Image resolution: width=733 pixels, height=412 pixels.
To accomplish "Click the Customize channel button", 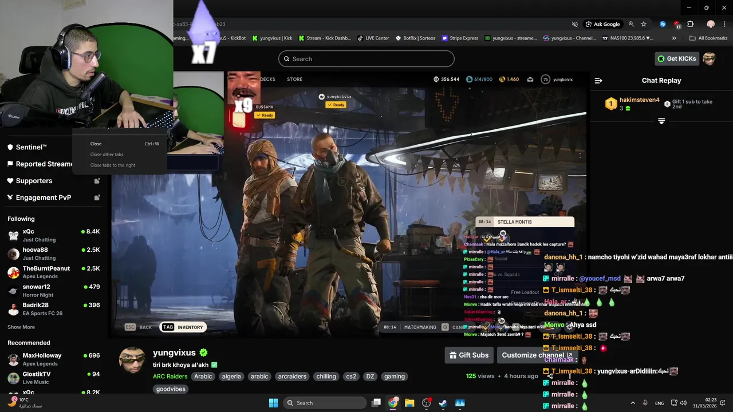I will click(x=537, y=355).
